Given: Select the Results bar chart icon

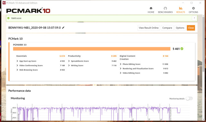Looking at the screenshot, I should [x=181, y=8].
